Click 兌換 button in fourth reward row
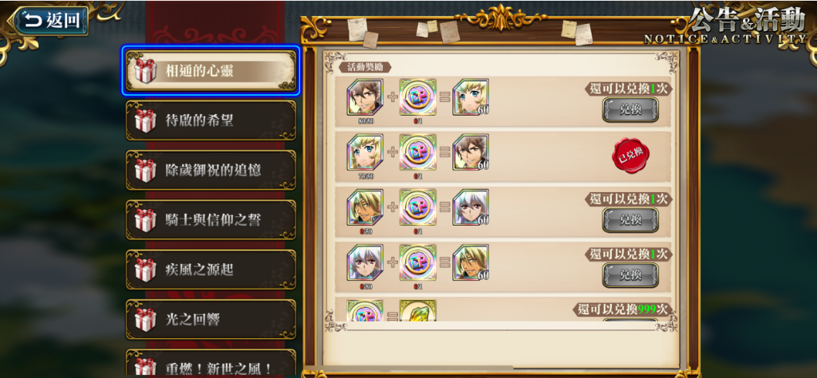The width and height of the screenshot is (817, 378). coord(630,275)
